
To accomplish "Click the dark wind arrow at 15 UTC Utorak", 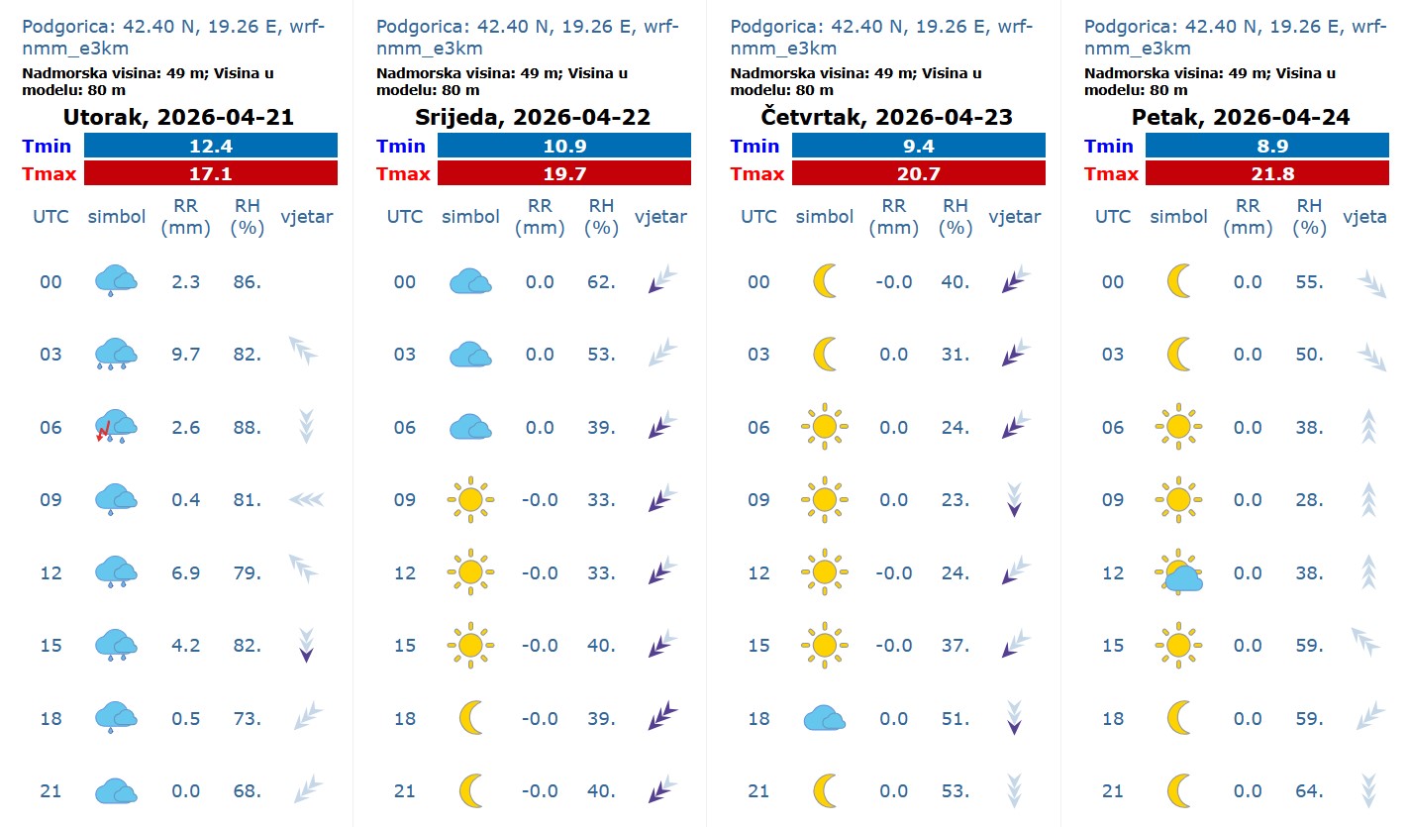I will click(306, 645).
